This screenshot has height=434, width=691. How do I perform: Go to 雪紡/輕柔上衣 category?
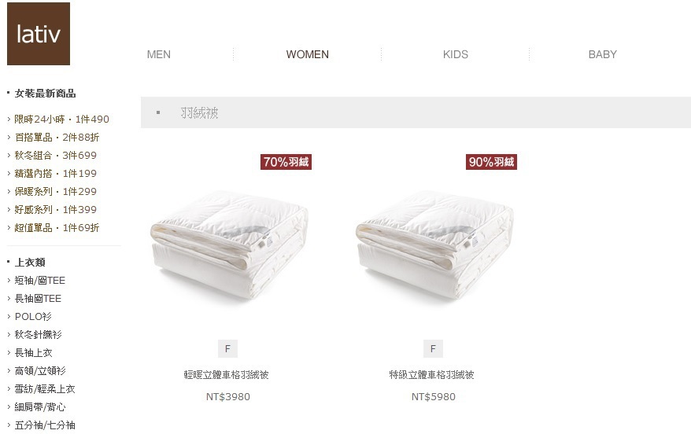pyautogui.click(x=45, y=389)
